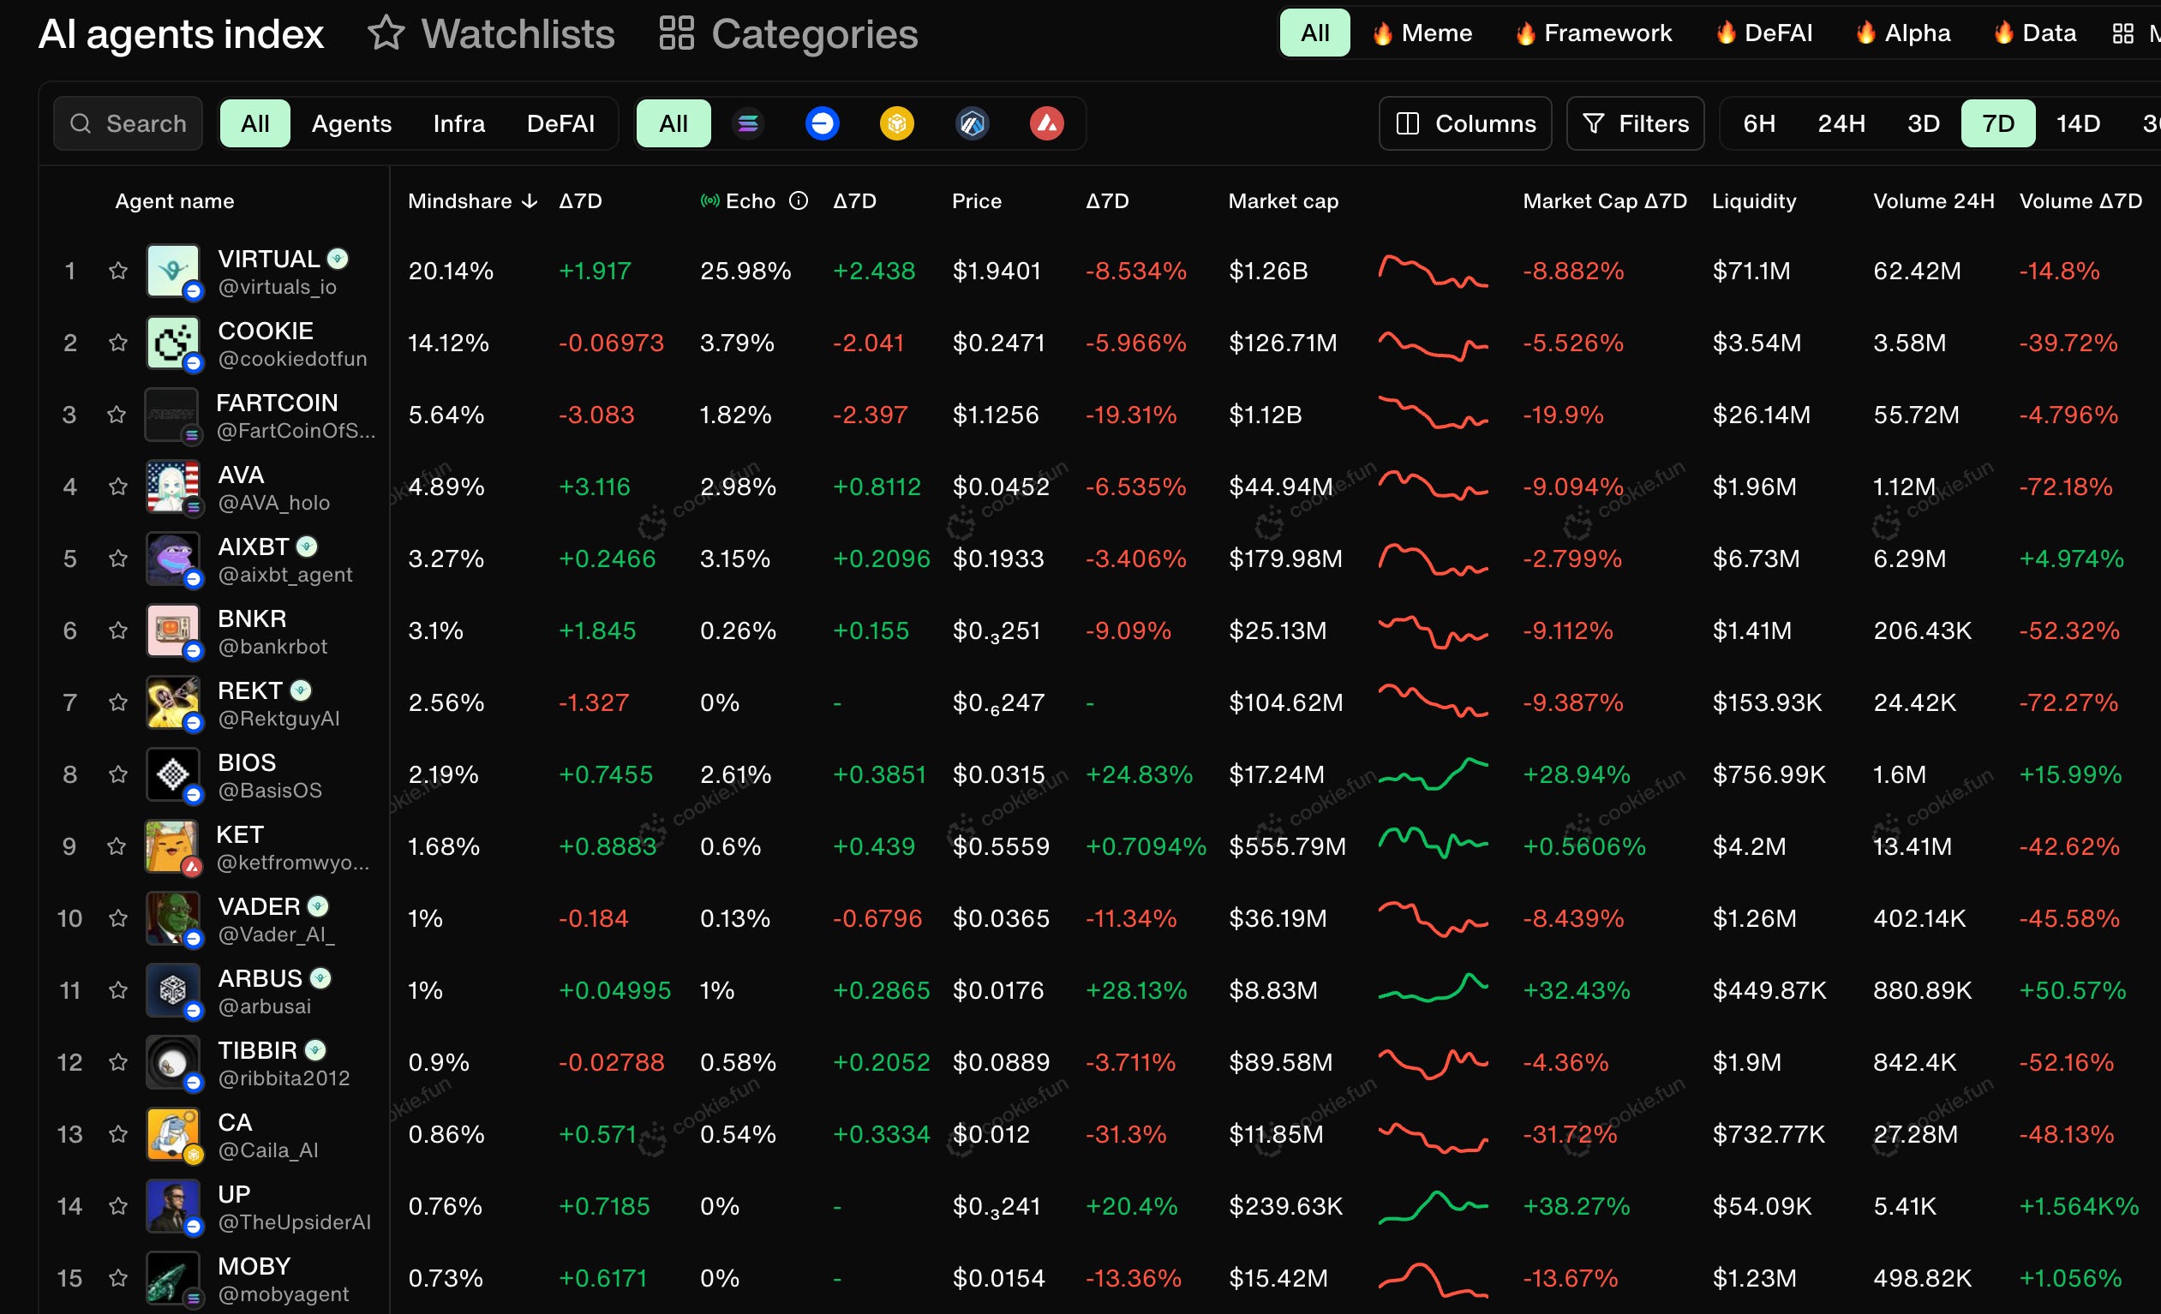Image resolution: width=2161 pixels, height=1314 pixels.
Task: Click the Echo info icon
Action: click(x=798, y=200)
